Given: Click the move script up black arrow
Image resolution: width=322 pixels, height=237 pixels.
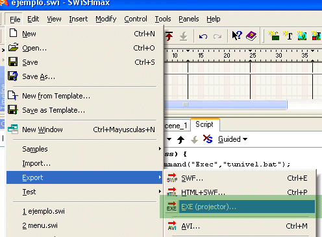Looking at the screenshot, I should pos(180,139).
